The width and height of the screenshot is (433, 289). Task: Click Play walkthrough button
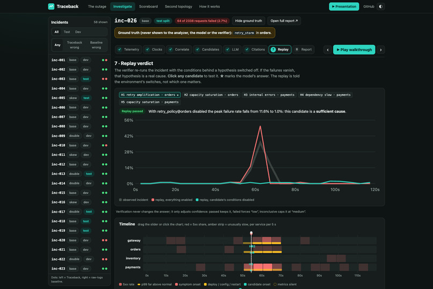click(354, 50)
